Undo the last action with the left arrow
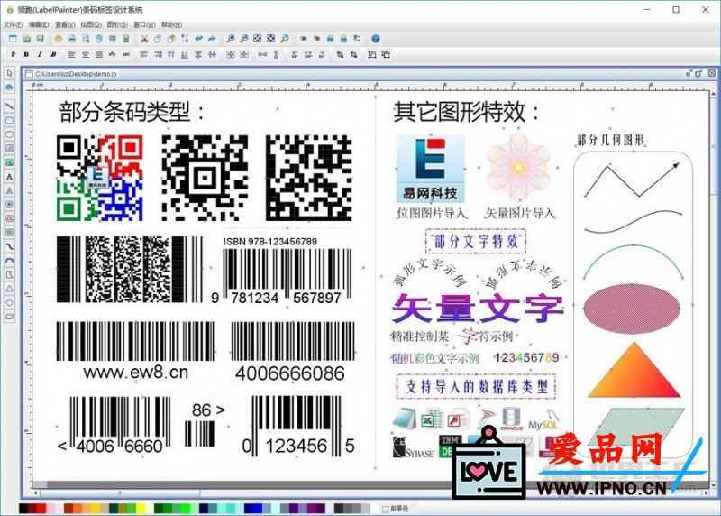Screen dimensions: 721x516 pyautogui.click(x=198, y=39)
